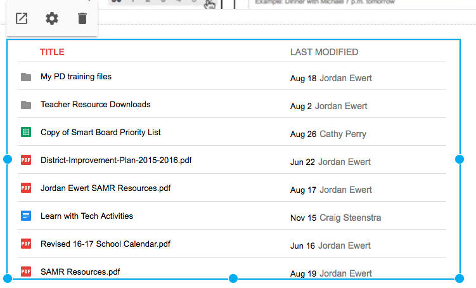
Task: Click the Sheets icon for Copy of Smart Board Priority List
Action: pos(26,132)
